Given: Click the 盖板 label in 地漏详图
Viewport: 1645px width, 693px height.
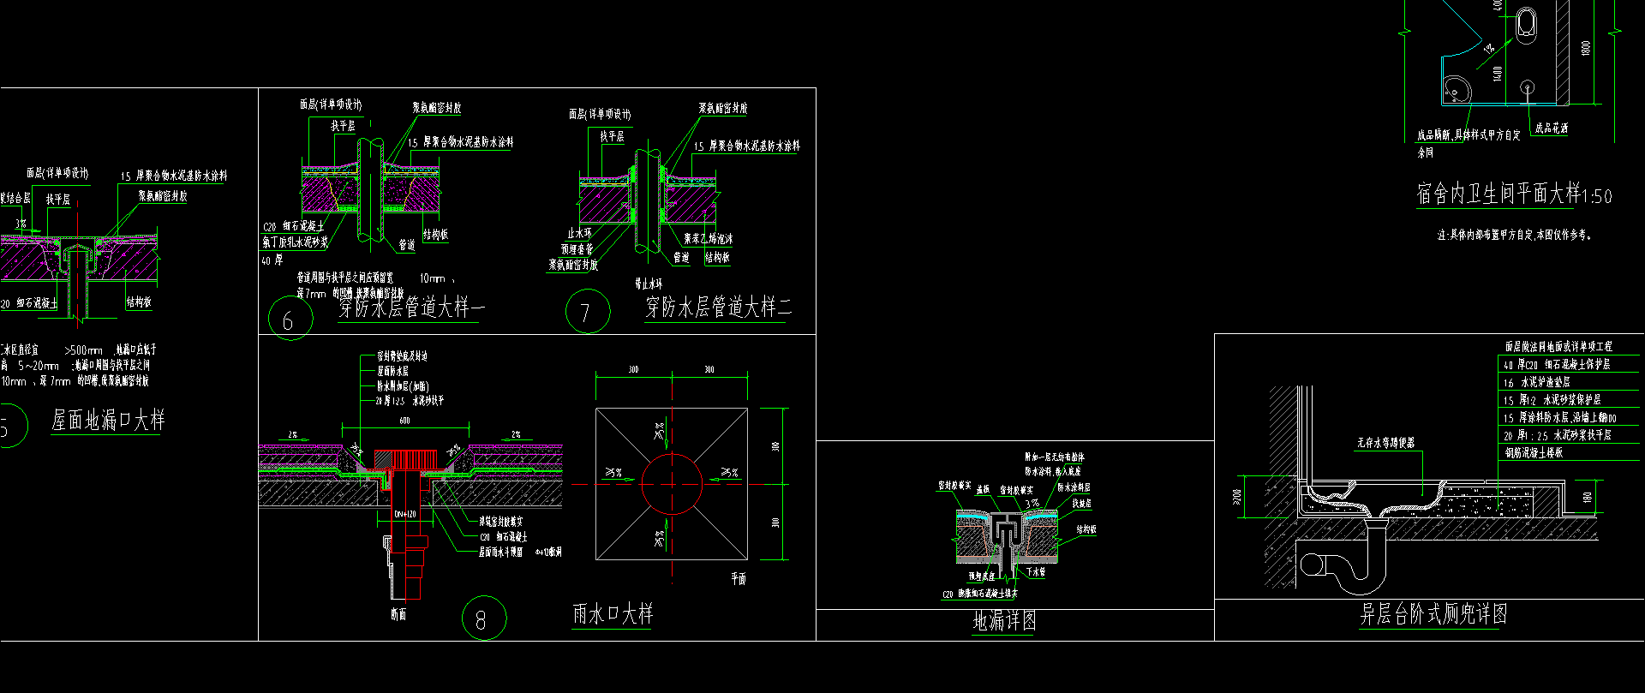Looking at the screenshot, I should click(x=984, y=490).
